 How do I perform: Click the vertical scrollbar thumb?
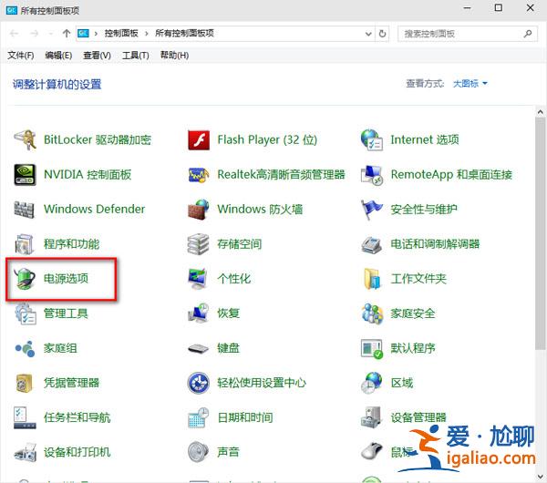(x=541, y=233)
